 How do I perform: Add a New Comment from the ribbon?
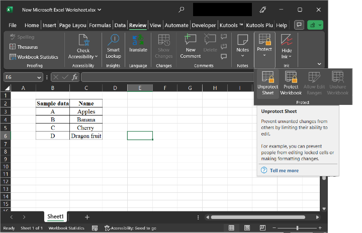coord(191,46)
